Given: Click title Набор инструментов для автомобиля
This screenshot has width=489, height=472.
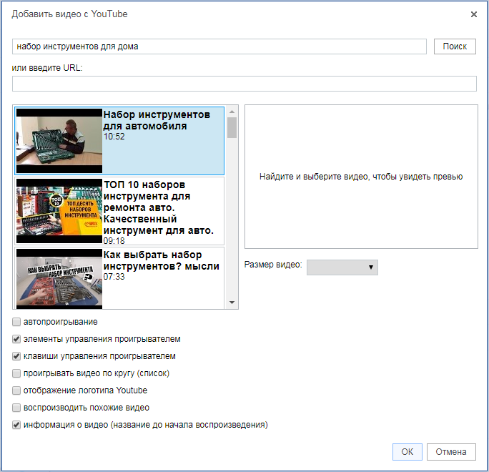Looking at the screenshot, I should (157, 120).
